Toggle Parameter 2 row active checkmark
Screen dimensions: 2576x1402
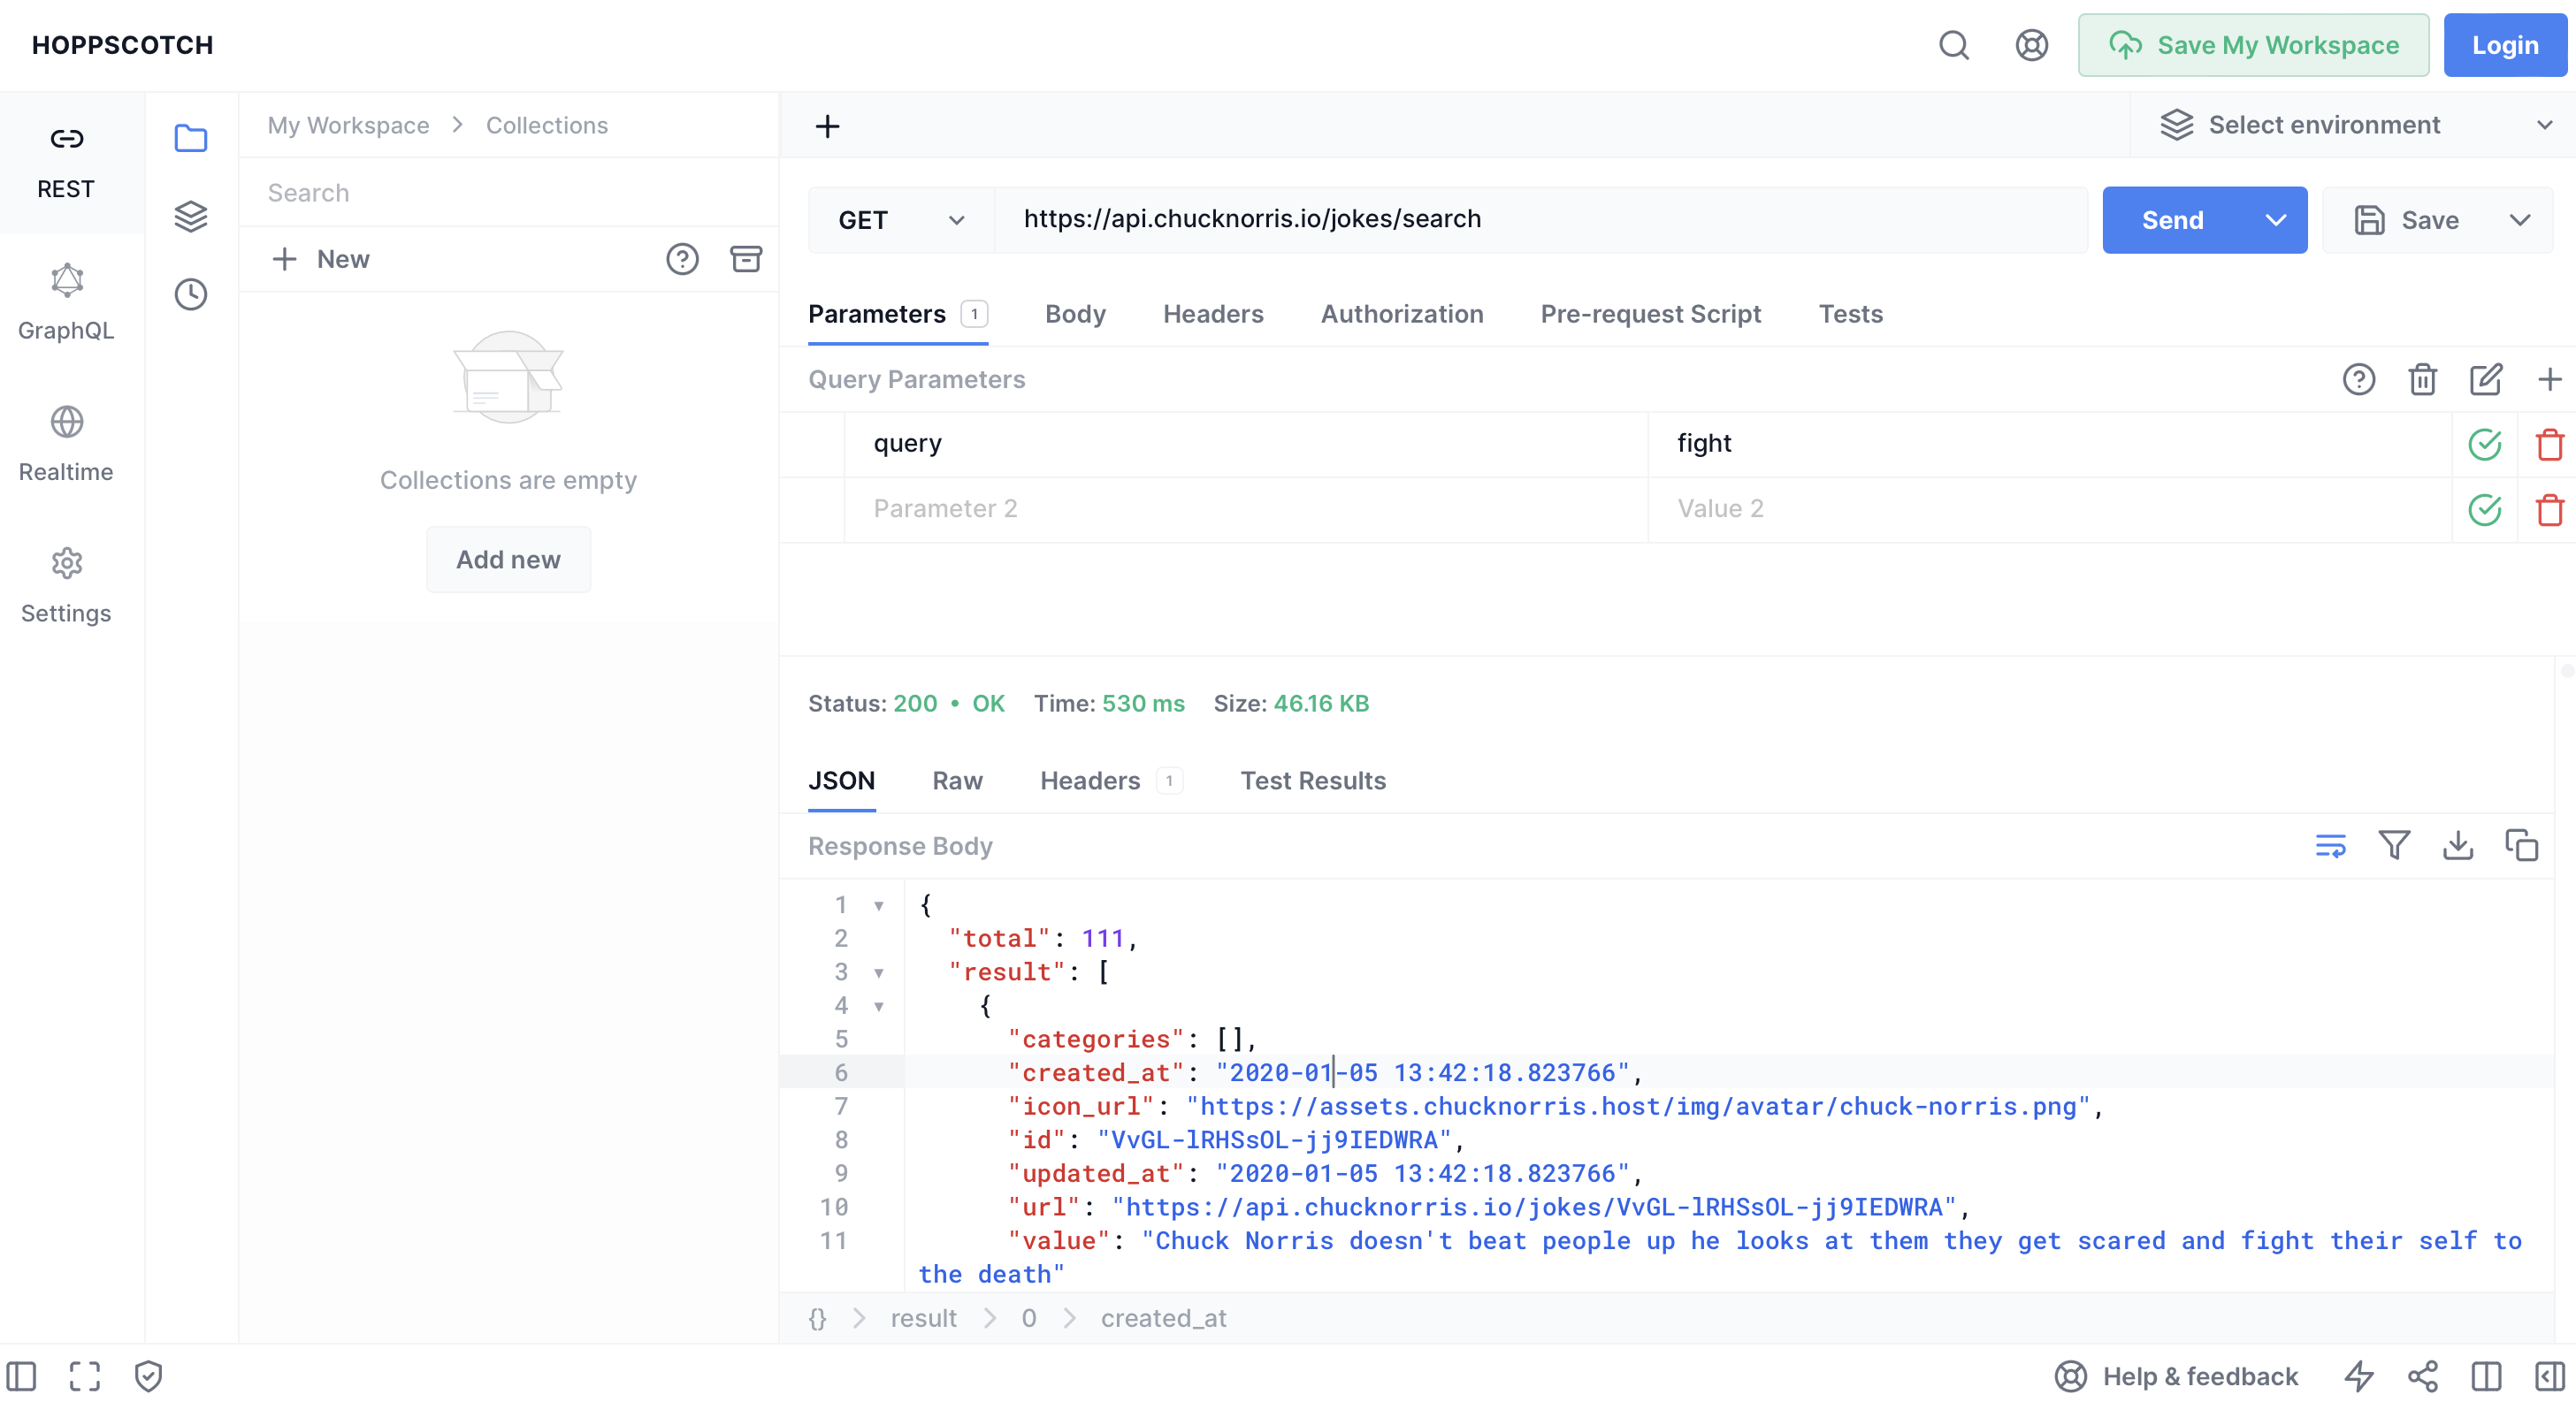(x=2484, y=510)
